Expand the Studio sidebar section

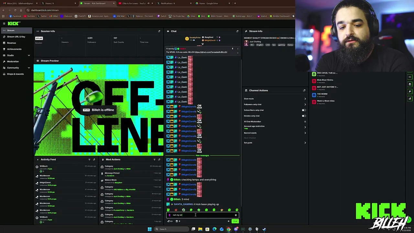pyautogui.click(x=29, y=55)
